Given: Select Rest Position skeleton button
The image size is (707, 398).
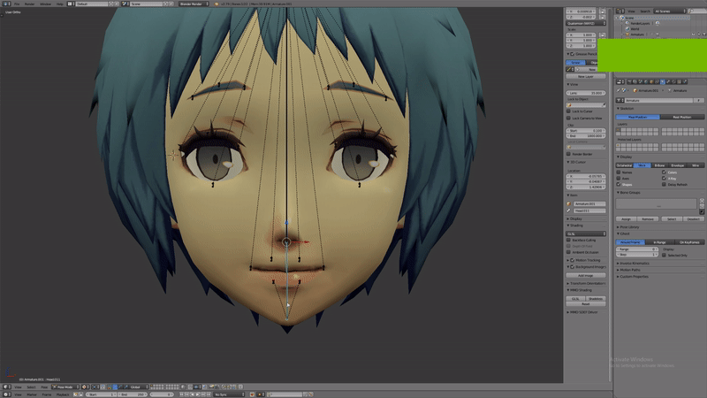Looking at the screenshot, I should [x=681, y=117].
